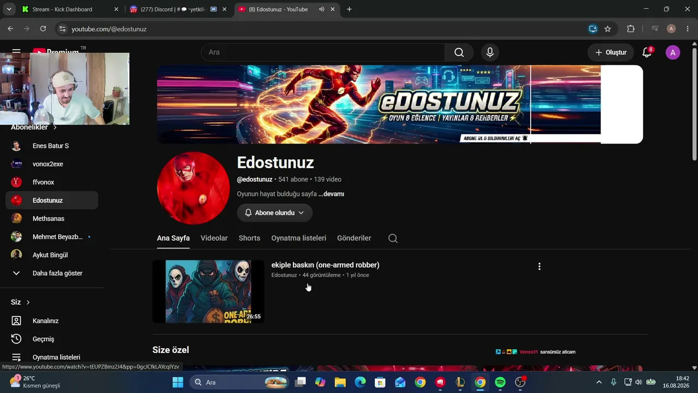Expand channel description via ...devamı
The image size is (698, 393).
point(331,194)
